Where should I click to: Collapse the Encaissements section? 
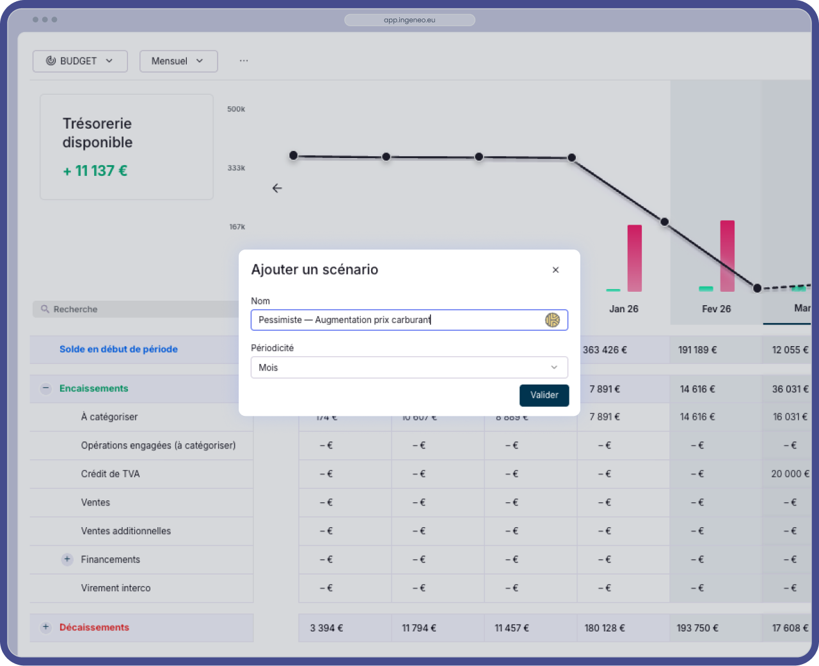tap(45, 388)
